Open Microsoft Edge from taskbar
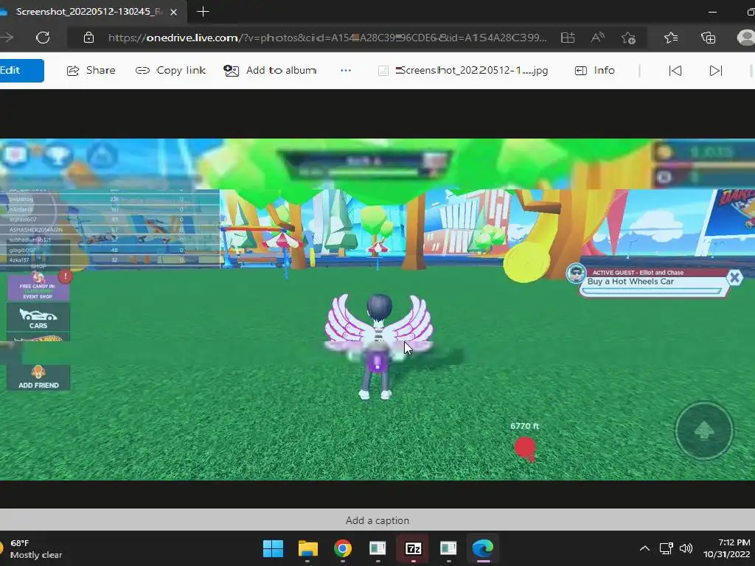Viewport: 755px width, 566px height. pyautogui.click(x=483, y=548)
